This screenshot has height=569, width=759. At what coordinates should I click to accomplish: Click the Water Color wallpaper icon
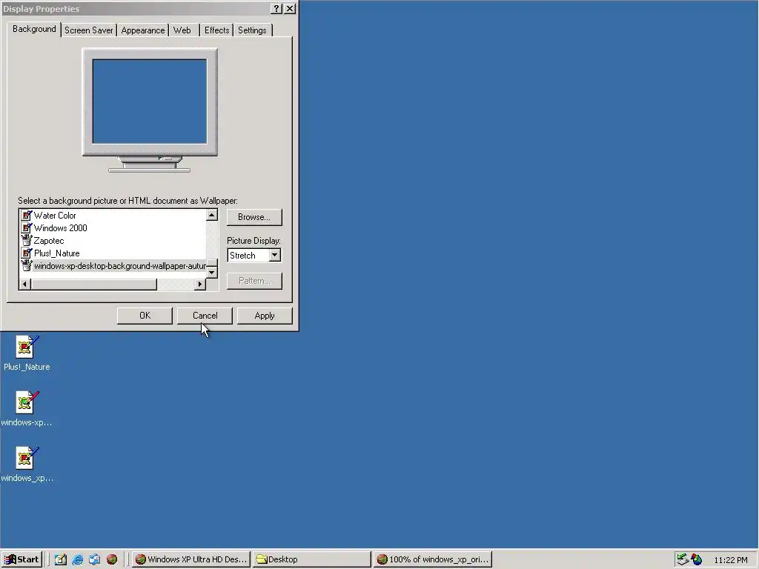(x=27, y=216)
